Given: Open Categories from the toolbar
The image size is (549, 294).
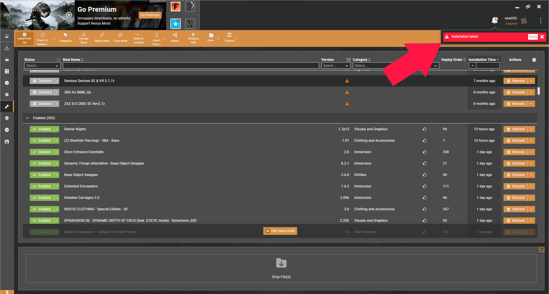Looking at the screenshot, I should point(65,38).
